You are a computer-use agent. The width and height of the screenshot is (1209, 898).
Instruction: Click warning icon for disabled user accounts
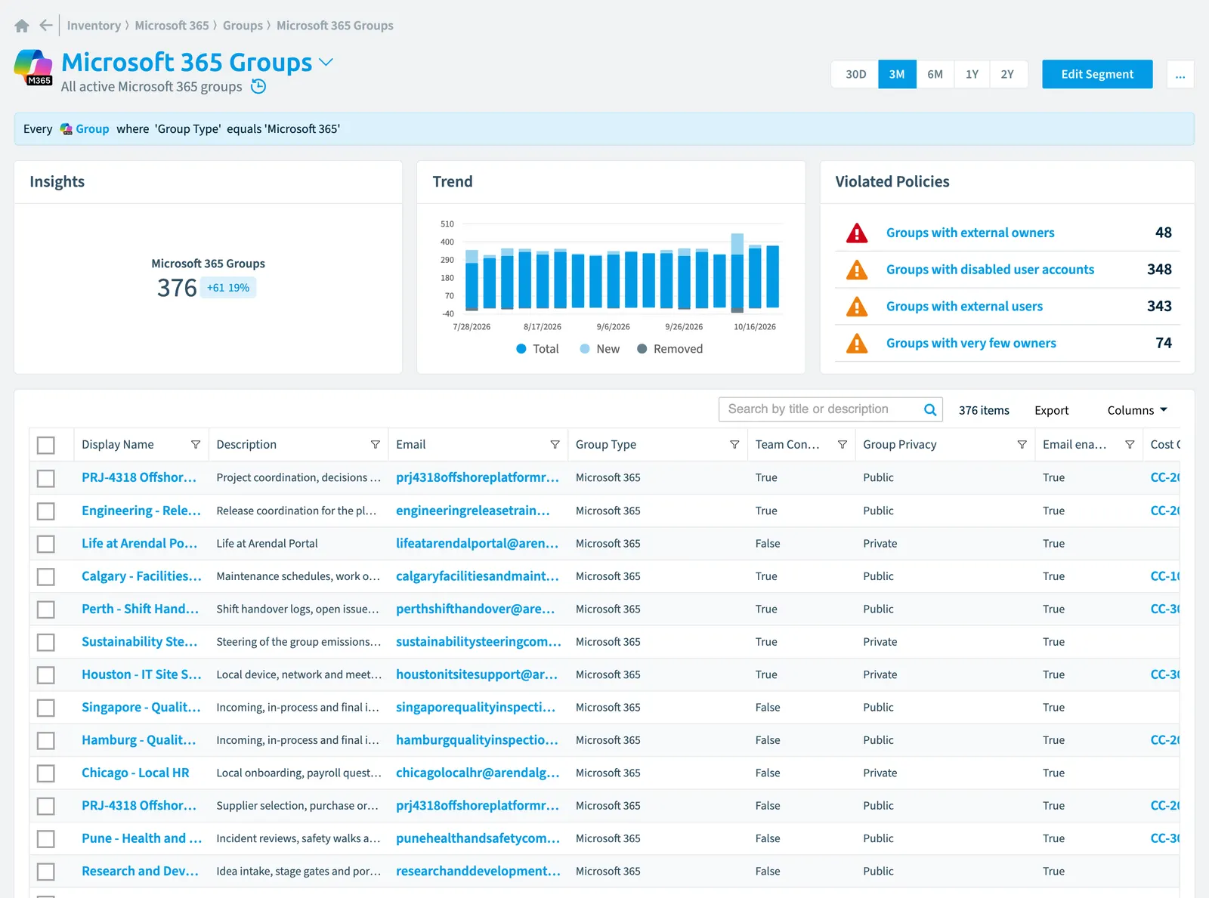[x=857, y=270]
